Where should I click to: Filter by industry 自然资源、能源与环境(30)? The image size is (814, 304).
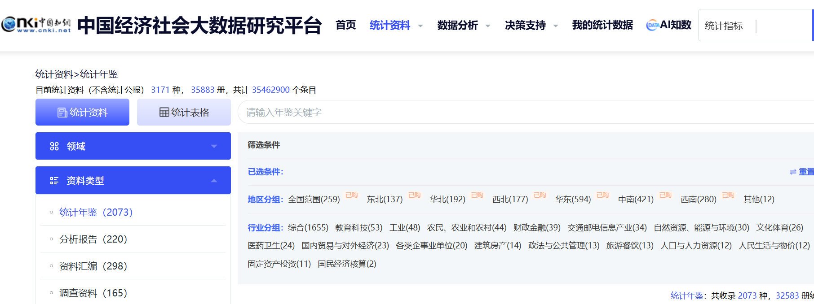pyautogui.click(x=701, y=227)
